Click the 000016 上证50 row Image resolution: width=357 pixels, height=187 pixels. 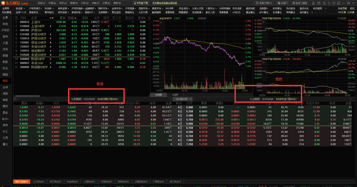tap(81, 22)
